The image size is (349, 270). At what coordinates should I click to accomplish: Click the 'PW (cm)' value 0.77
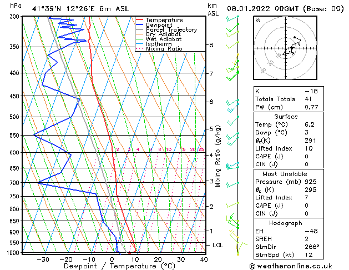click(x=311, y=107)
